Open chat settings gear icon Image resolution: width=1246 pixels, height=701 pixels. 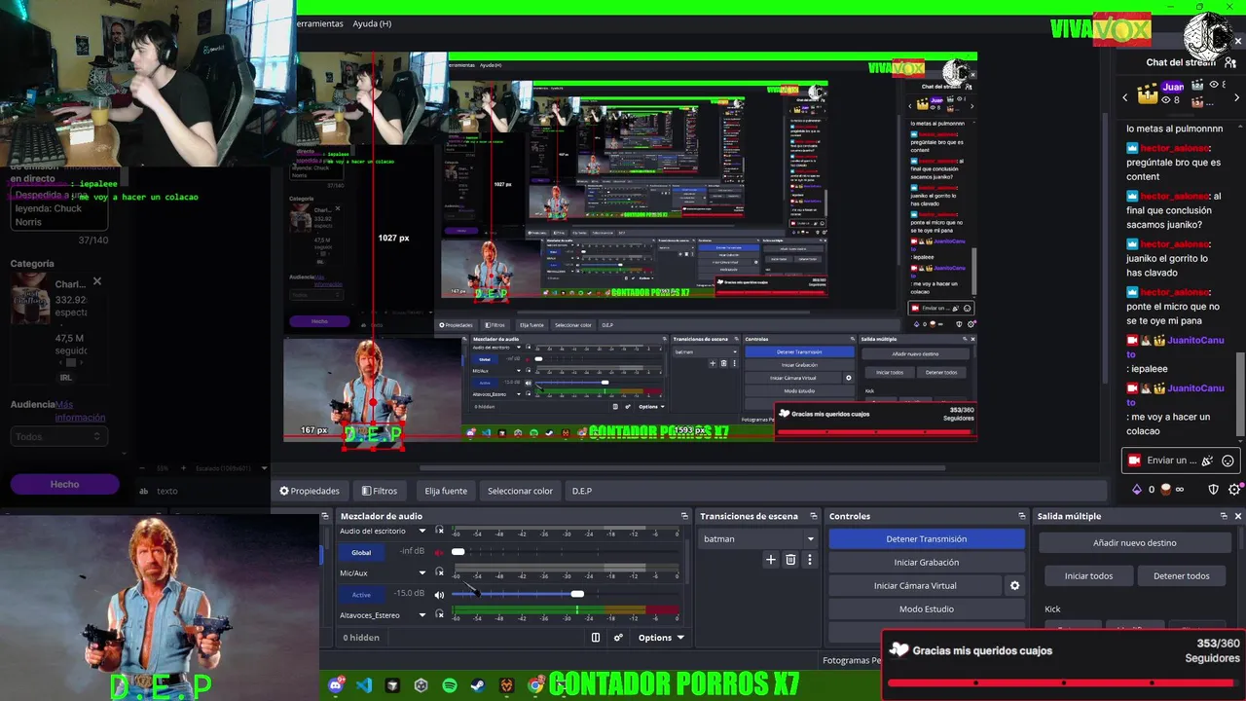pyautogui.click(x=1234, y=490)
